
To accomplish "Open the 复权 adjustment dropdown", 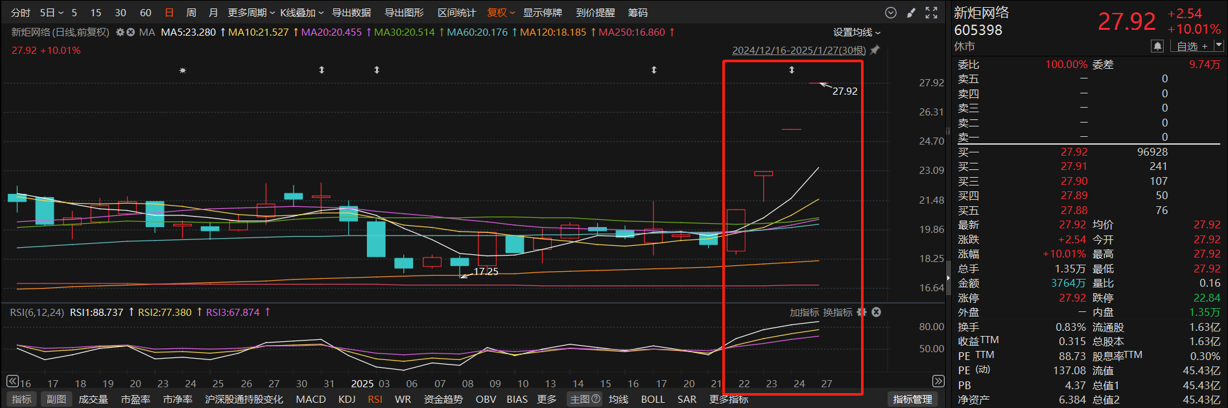I will tap(501, 13).
